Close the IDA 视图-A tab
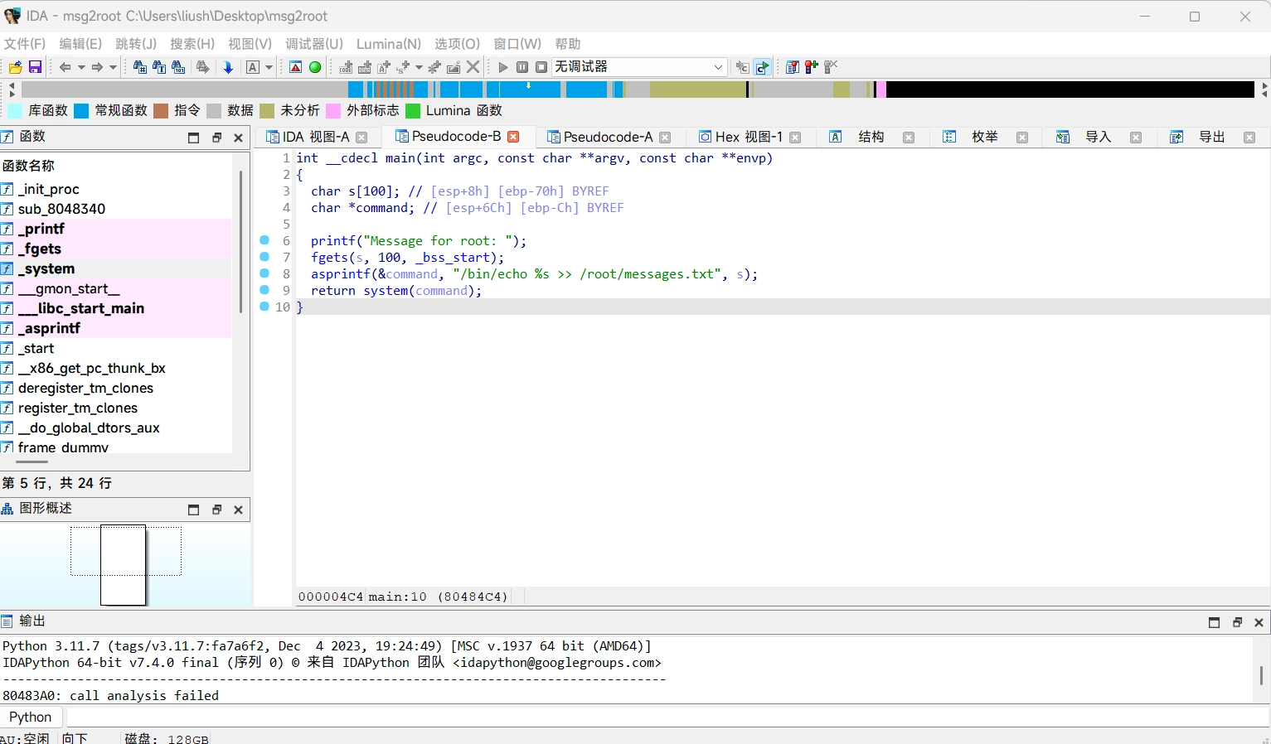 click(x=361, y=138)
